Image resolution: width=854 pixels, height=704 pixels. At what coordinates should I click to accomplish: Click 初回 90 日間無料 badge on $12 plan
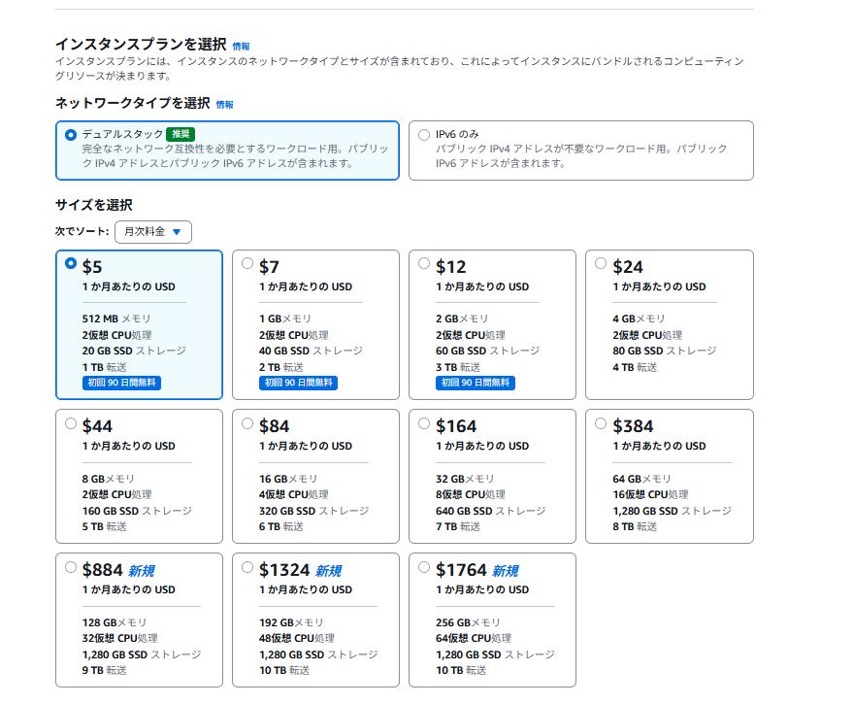[475, 383]
